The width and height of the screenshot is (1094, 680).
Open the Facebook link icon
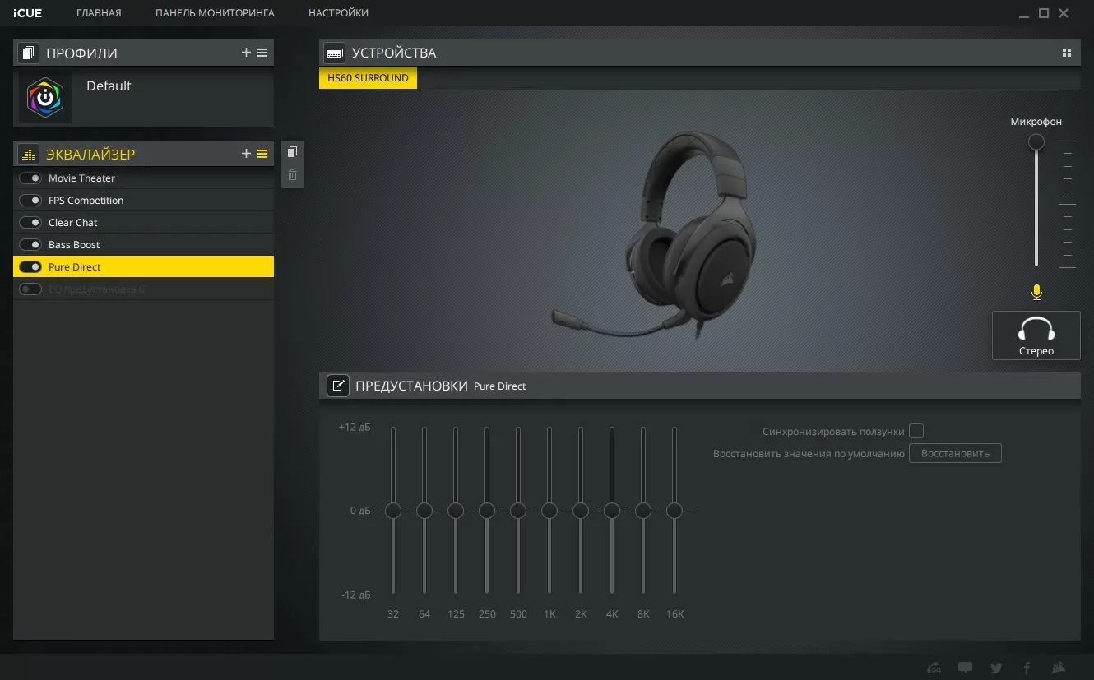(1027, 668)
